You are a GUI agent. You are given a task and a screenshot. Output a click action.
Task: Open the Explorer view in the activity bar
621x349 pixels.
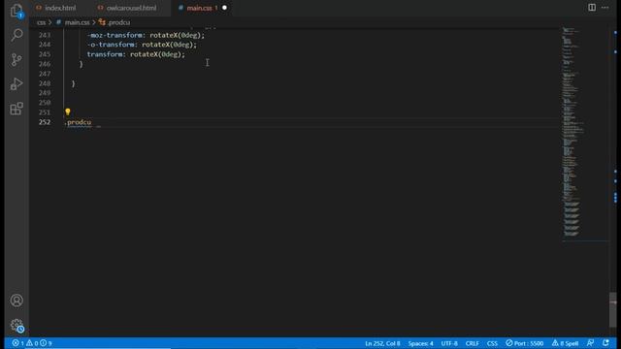(x=16, y=11)
